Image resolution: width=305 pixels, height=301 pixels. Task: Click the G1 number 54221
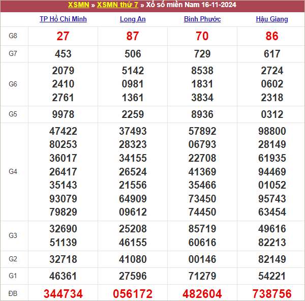point(272,276)
